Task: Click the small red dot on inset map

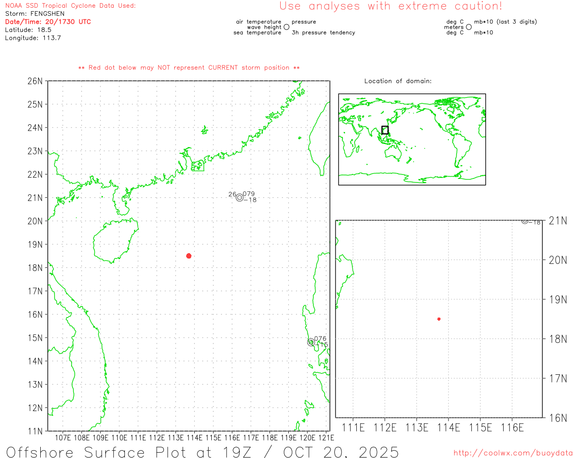Action: [x=439, y=319]
